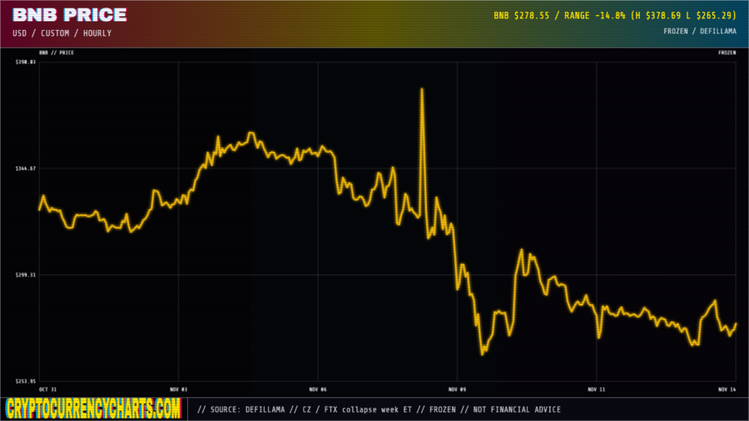This screenshot has width=749, height=421.
Task: Click the "BNB PRICE" chart title
Action: point(70,15)
